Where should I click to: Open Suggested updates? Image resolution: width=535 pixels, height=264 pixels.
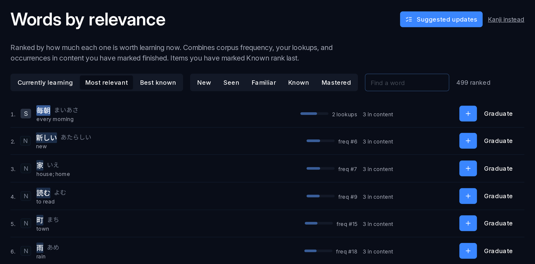(x=441, y=19)
